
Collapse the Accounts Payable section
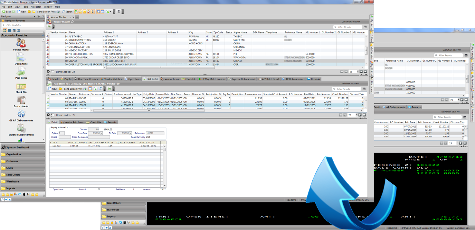[x=43, y=35]
